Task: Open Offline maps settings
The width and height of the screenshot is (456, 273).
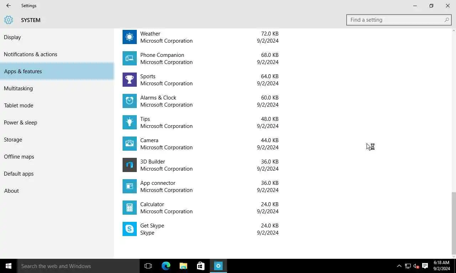Action: point(57,156)
